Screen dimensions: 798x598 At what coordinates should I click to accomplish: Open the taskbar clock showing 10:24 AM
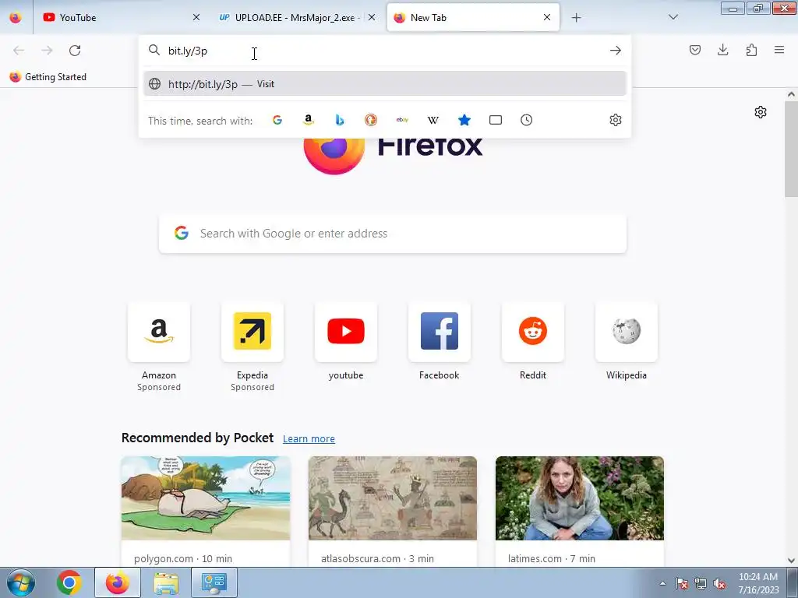pos(758,583)
